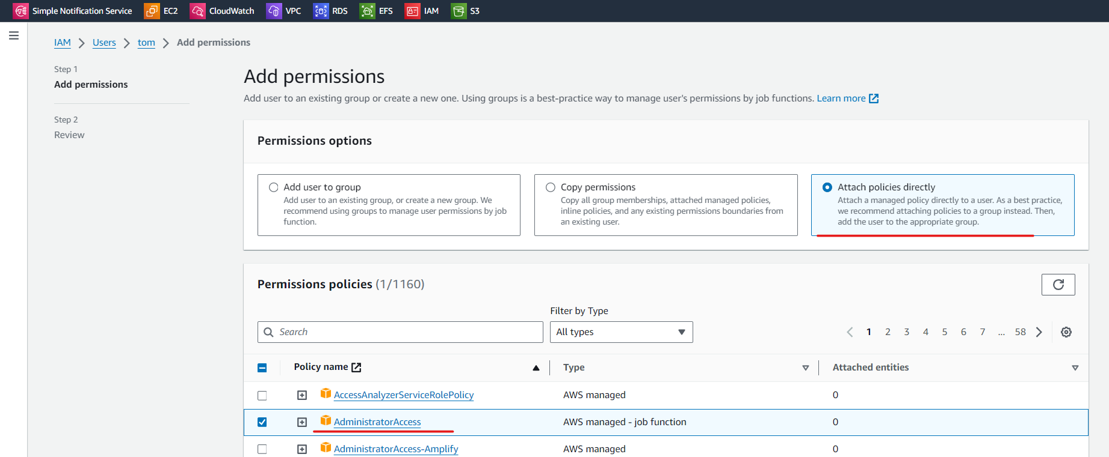The width and height of the screenshot is (1109, 457).
Task: Open the CloudWatch service icon
Action: (x=197, y=11)
